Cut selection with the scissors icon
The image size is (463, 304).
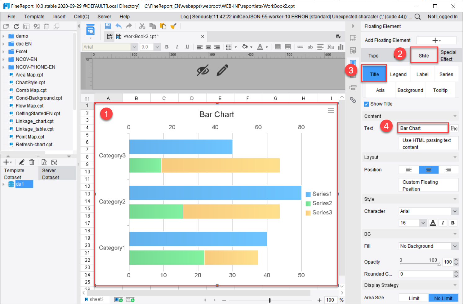[x=142, y=26]
